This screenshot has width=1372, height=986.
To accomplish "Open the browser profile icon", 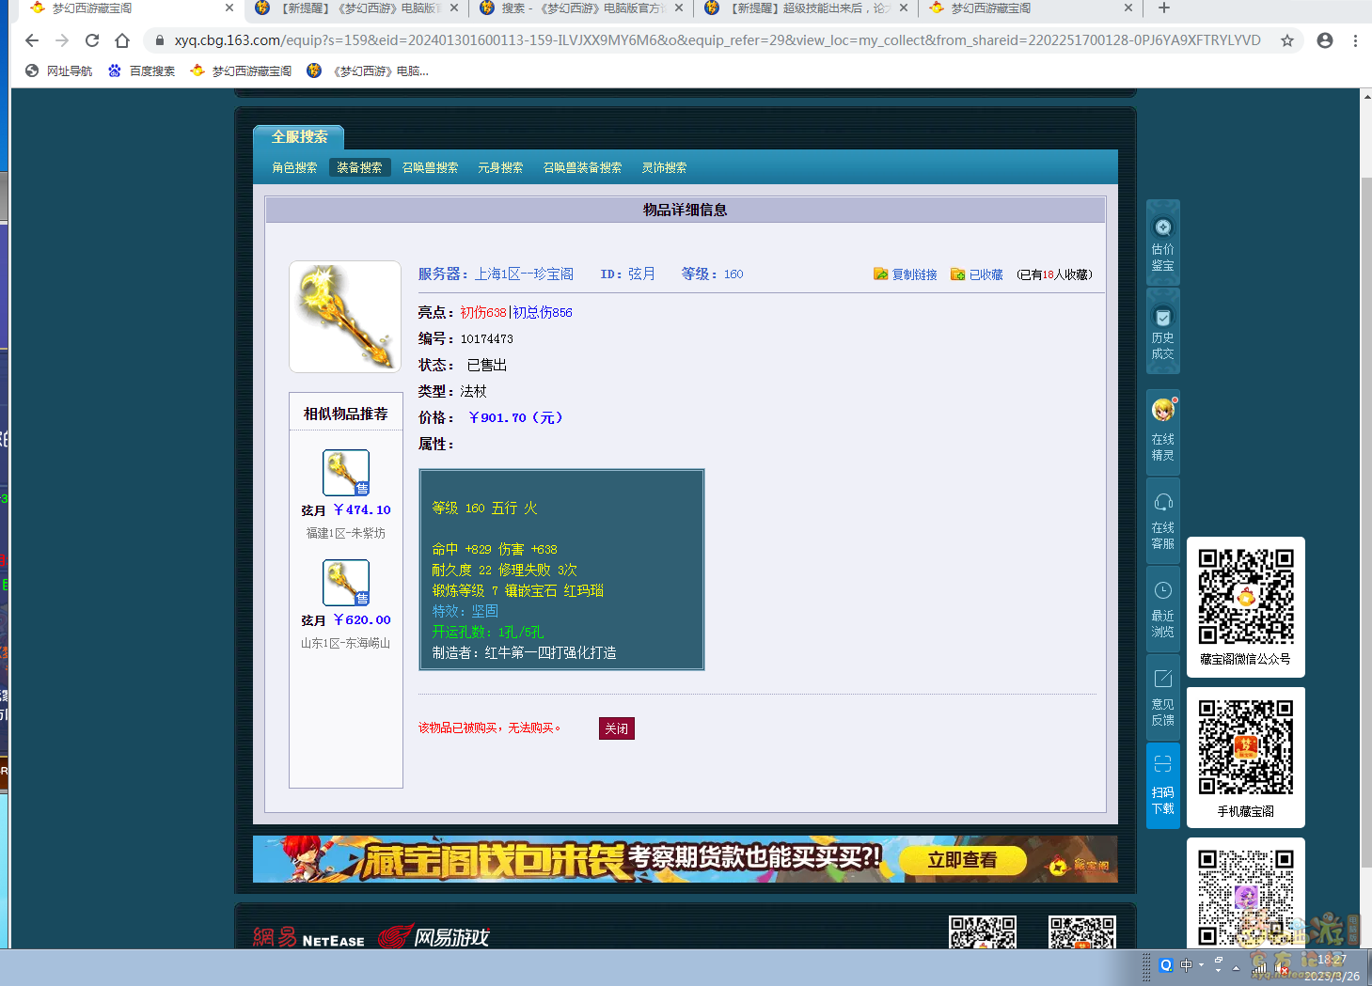I will click(1325, 40).
